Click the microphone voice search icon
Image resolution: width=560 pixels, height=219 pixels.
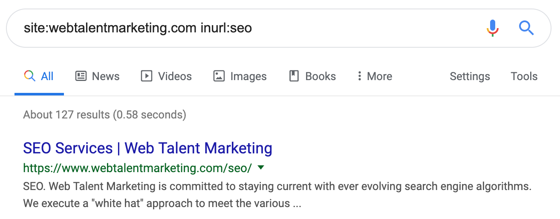pyautogui.click(x=492, y=28)
